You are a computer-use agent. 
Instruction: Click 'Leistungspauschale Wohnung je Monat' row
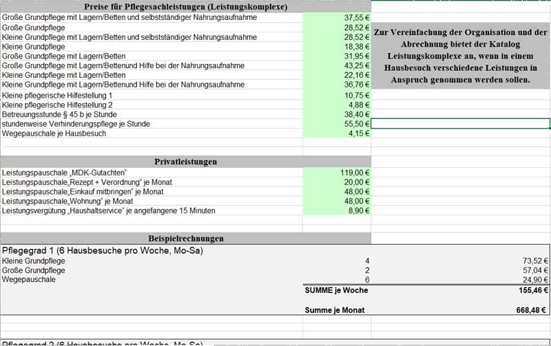[67, 201]
